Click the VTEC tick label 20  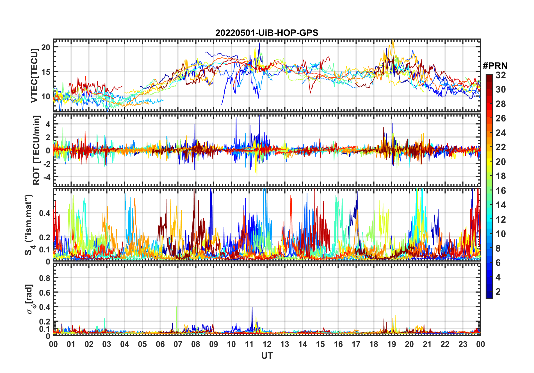point(46,47)
